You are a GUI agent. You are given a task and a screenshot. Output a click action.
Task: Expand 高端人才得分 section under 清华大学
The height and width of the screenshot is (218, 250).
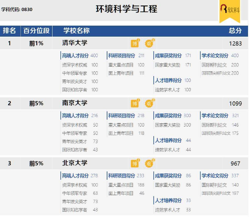click(x=75, y=56)
